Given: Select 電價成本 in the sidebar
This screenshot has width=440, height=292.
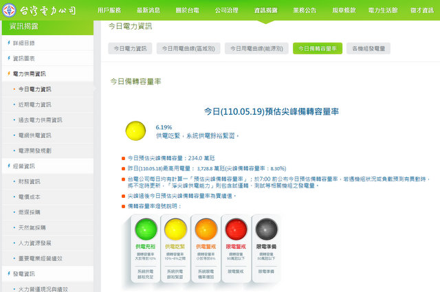Looking at the screenshot, I should click(x=47, y=197).
